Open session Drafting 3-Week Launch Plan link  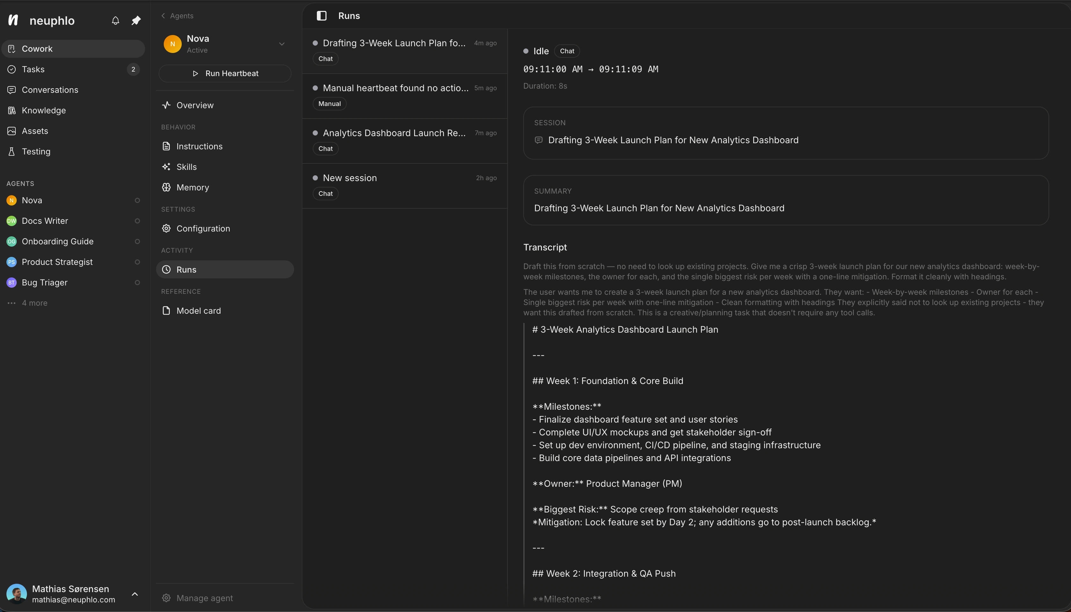tap(673, 140)
